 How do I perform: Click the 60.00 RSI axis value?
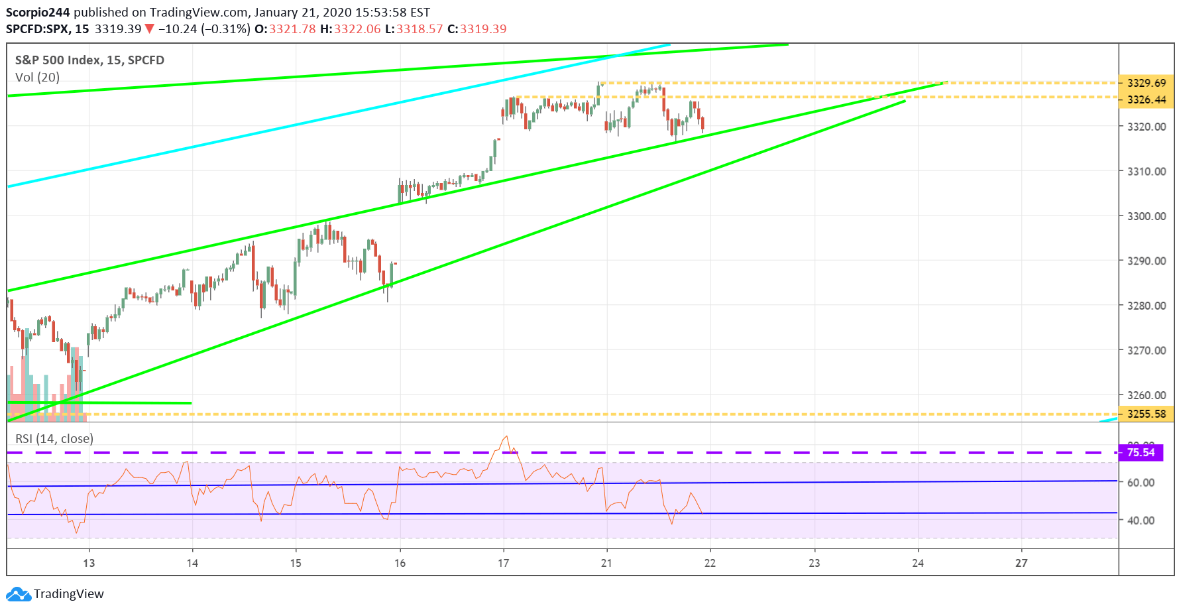point(1141,483)
